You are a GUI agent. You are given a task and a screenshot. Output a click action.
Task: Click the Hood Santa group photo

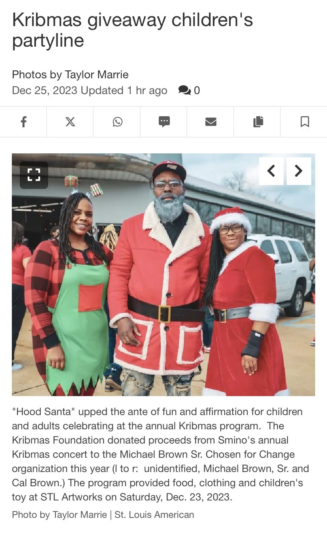point(163,274)
